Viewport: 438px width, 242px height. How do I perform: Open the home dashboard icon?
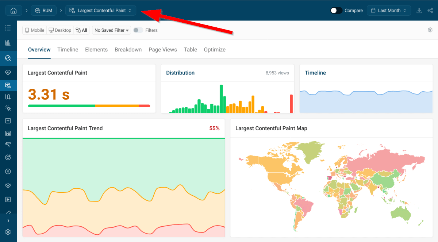pos(13,10)
